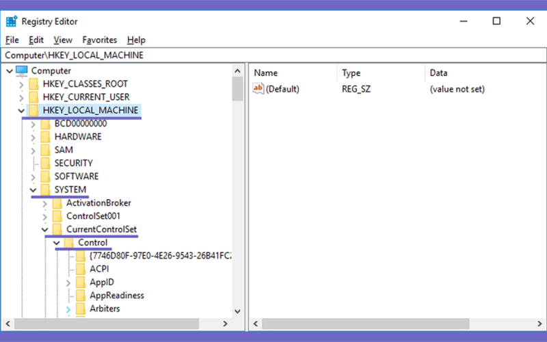547x342 pixels.
Task: Click the HARDWARE folder icon
Action: (45, 137)
